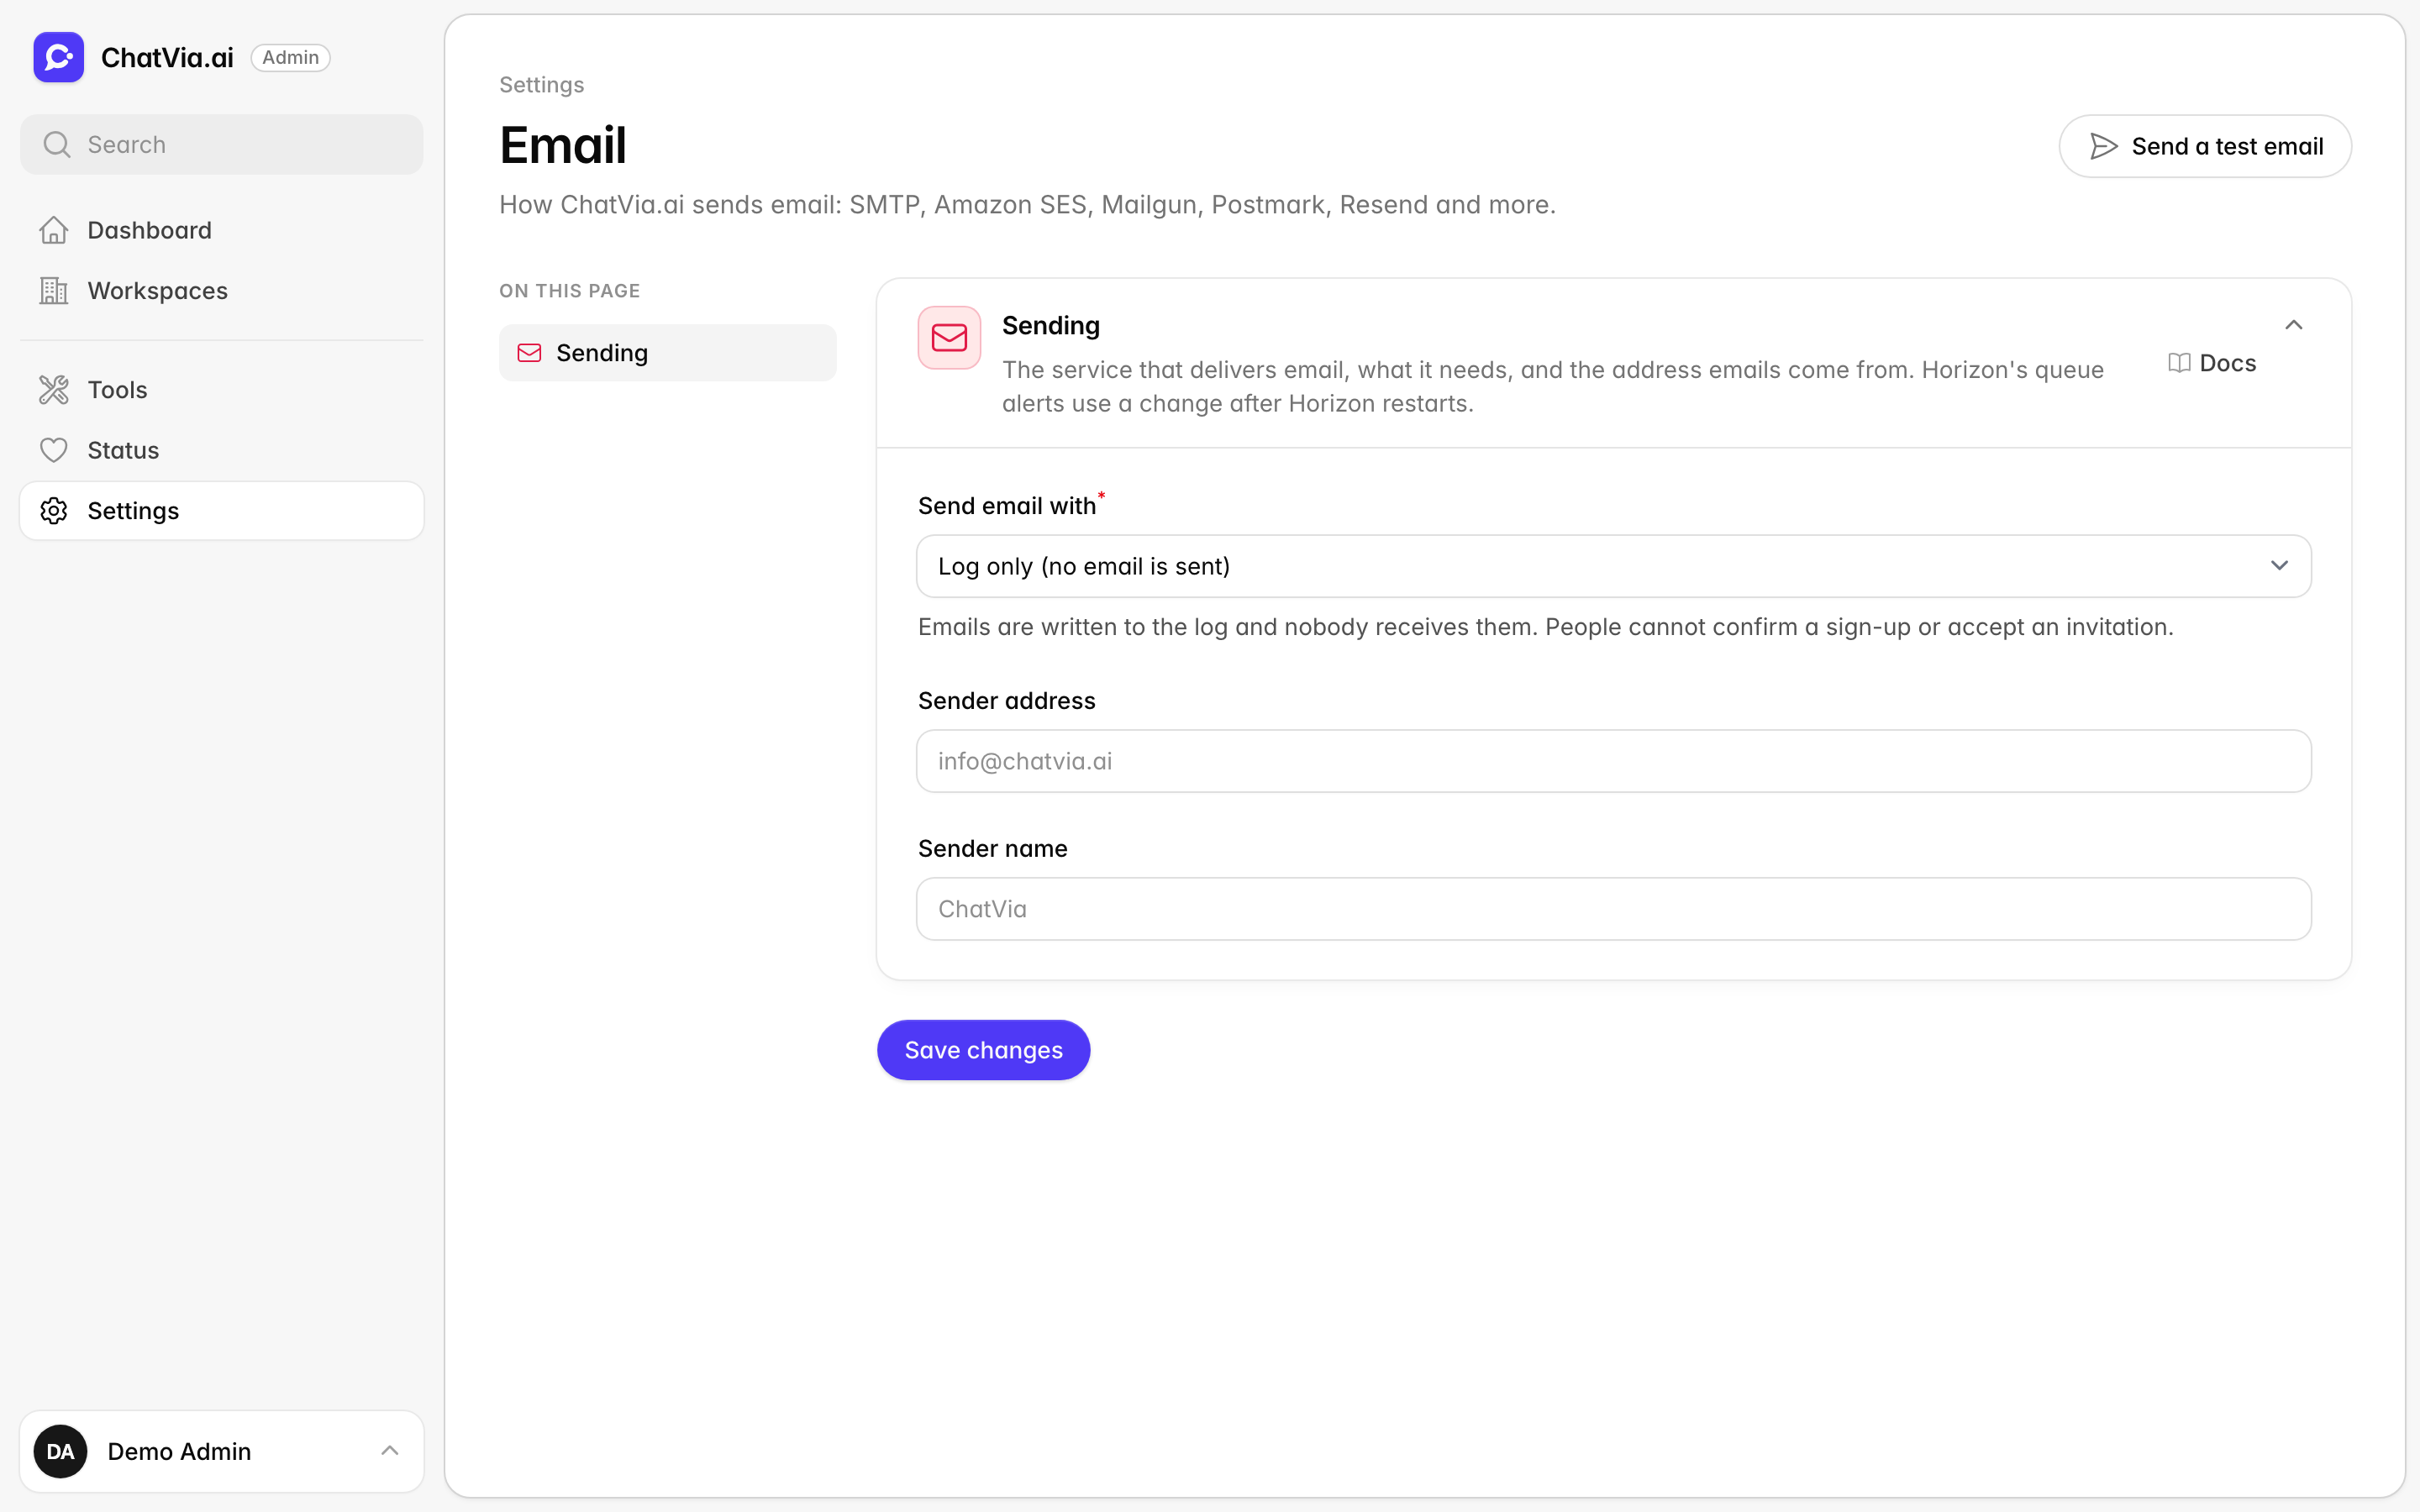Open the Docs link
2420x1512 pixels.
pos(2212,363)
